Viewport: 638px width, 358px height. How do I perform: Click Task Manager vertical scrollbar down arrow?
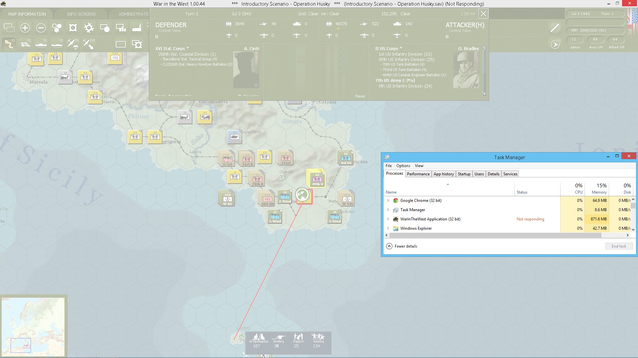[x=633, y=229]
